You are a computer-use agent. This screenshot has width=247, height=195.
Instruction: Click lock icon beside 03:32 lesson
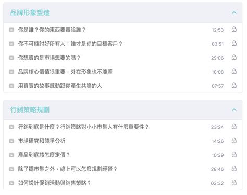[x=234, y=183]
